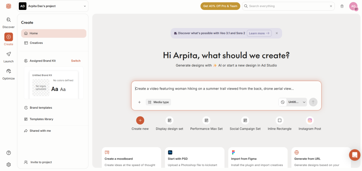Select Inline Rectangle preset
Viewport: 362px width, 171px height.
(280, 124)
